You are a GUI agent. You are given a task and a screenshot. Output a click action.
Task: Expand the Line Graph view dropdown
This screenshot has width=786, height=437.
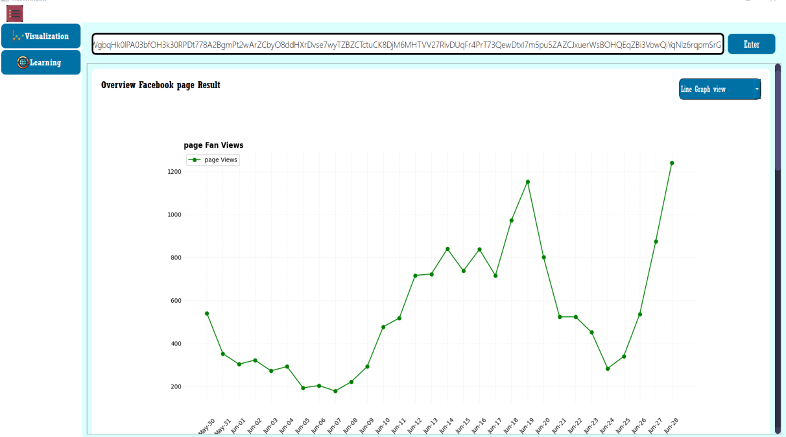pos(720,89)
